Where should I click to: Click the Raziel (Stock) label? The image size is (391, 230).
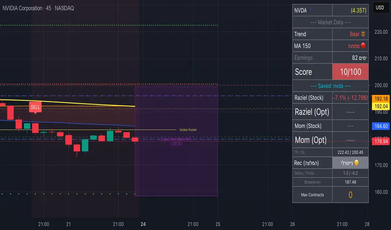pos(309,98)
